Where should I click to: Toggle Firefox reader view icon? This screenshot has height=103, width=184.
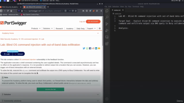(66, 11)
